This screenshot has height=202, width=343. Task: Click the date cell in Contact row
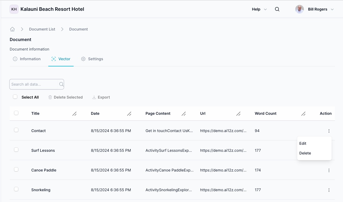pos(111,131)
